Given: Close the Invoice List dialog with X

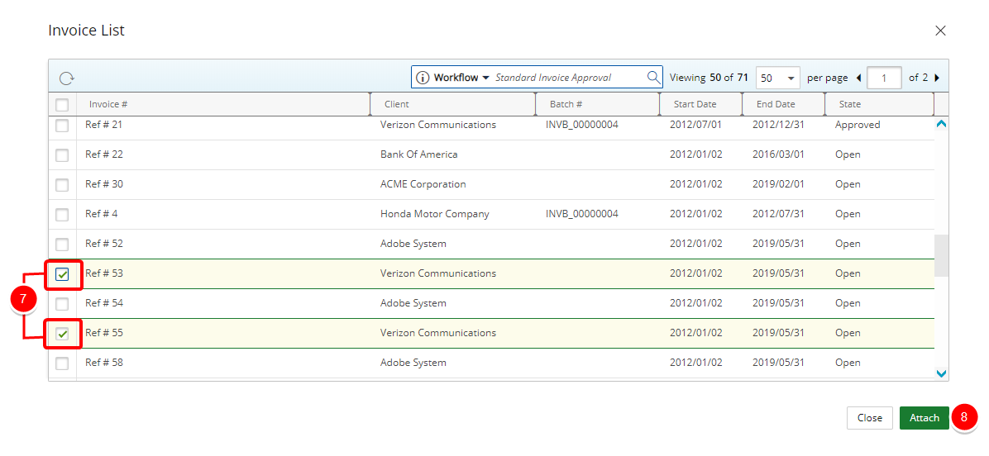Looking at the screenshot, I should point(940,31).
